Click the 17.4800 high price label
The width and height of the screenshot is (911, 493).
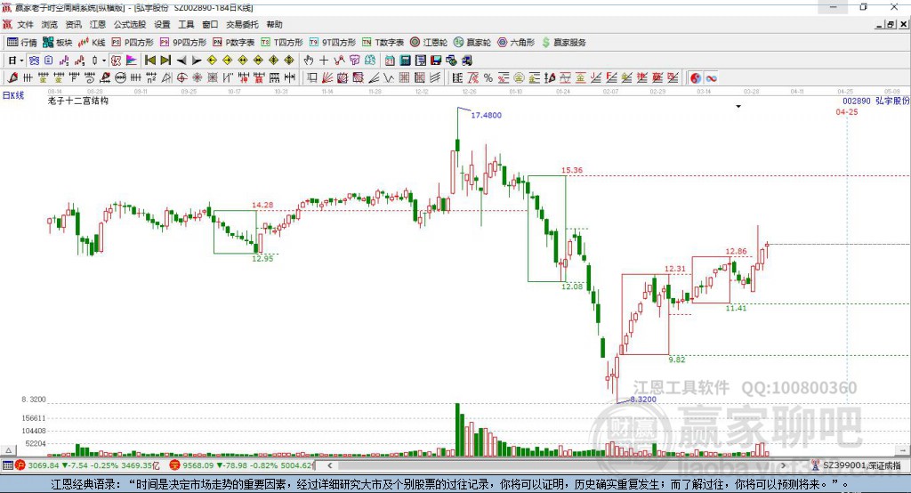[486, 115]
